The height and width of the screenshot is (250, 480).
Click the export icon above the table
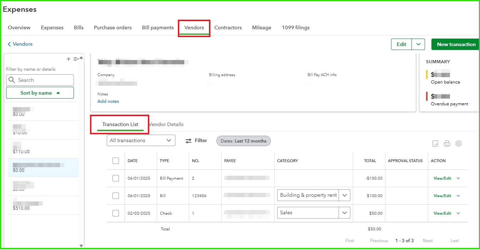(435, 144)
